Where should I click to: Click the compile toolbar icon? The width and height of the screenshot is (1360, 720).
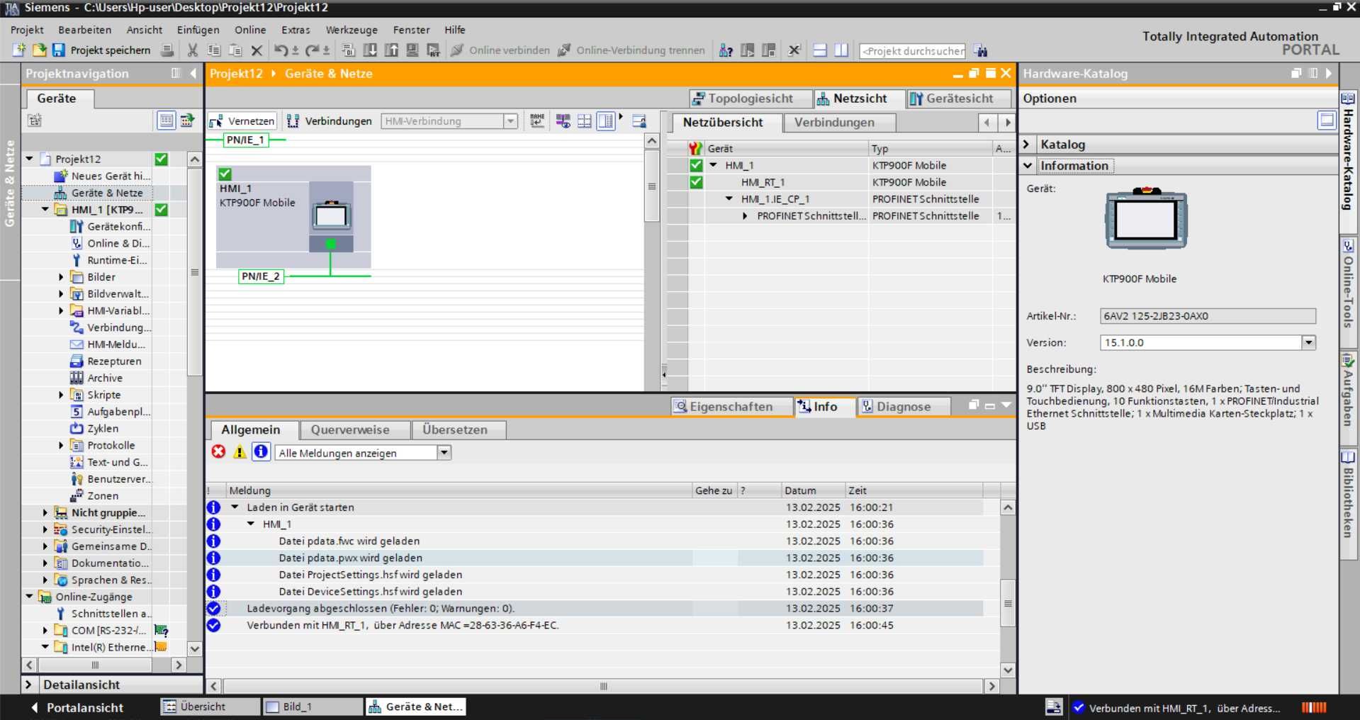[x=349, y=50]
